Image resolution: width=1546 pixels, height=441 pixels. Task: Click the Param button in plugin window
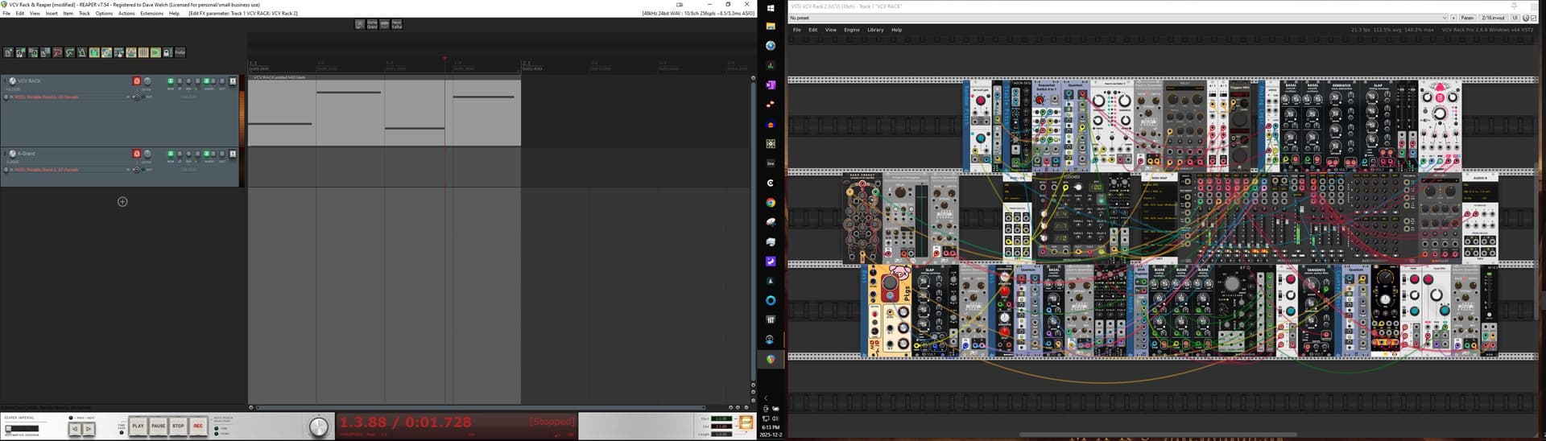pos(1467,18)
